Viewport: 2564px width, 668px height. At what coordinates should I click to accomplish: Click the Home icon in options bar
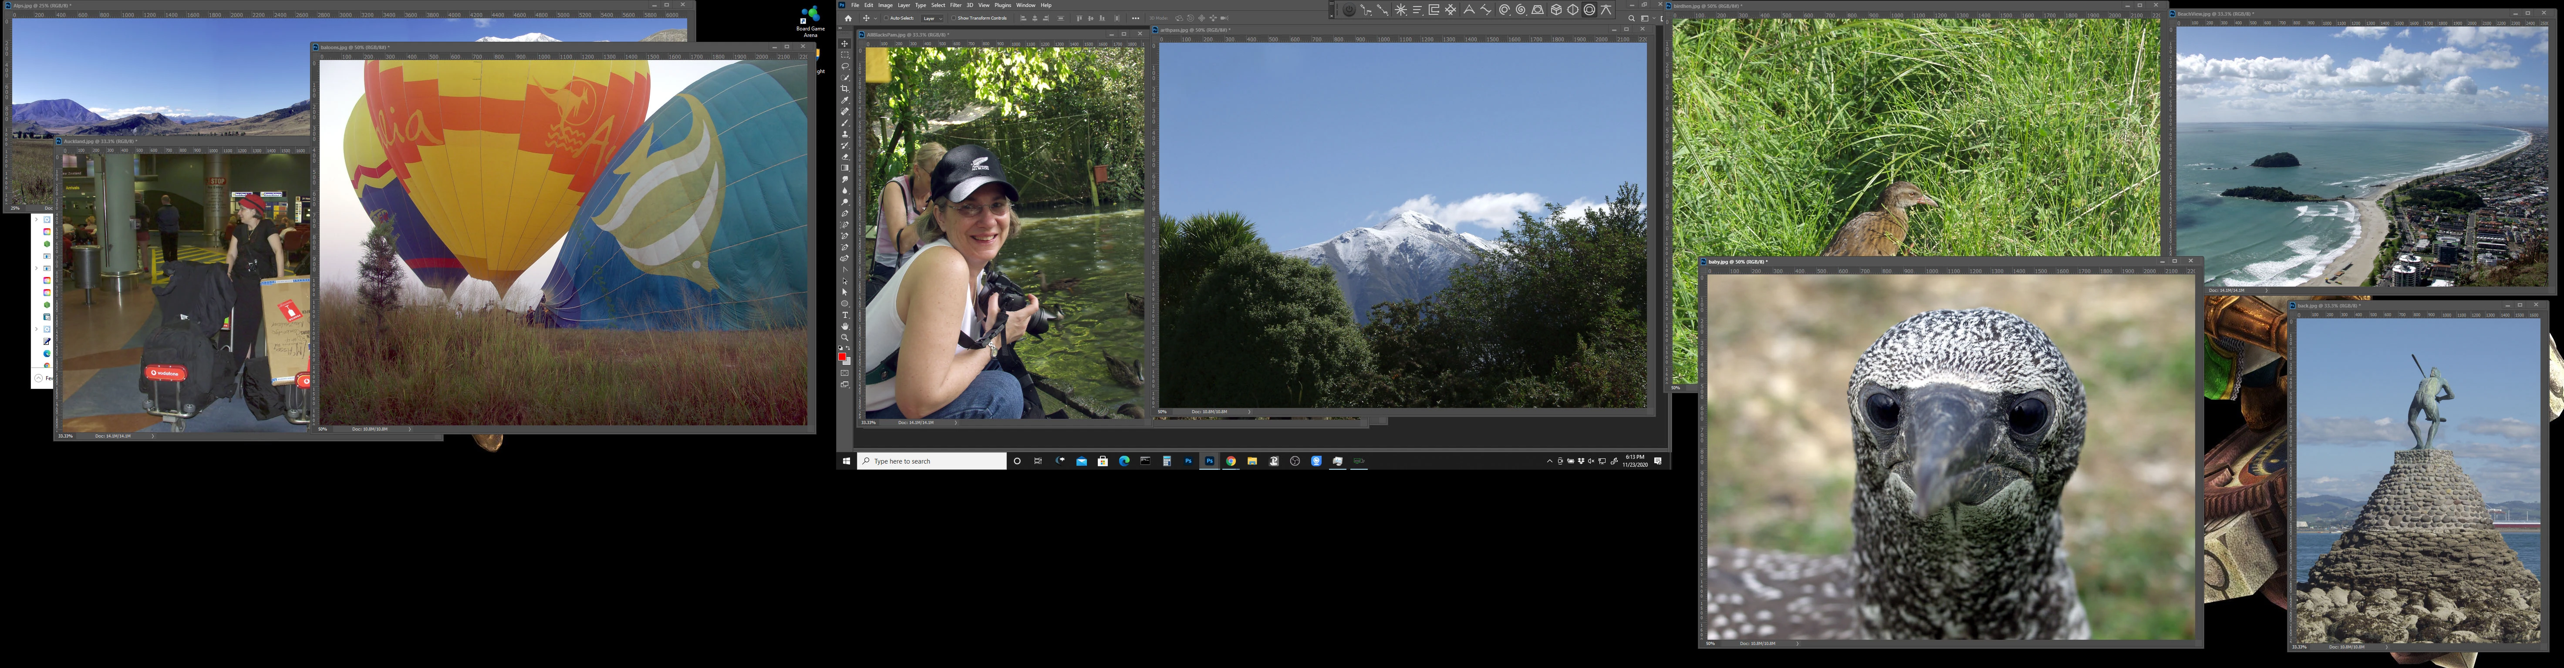(848, 18)
